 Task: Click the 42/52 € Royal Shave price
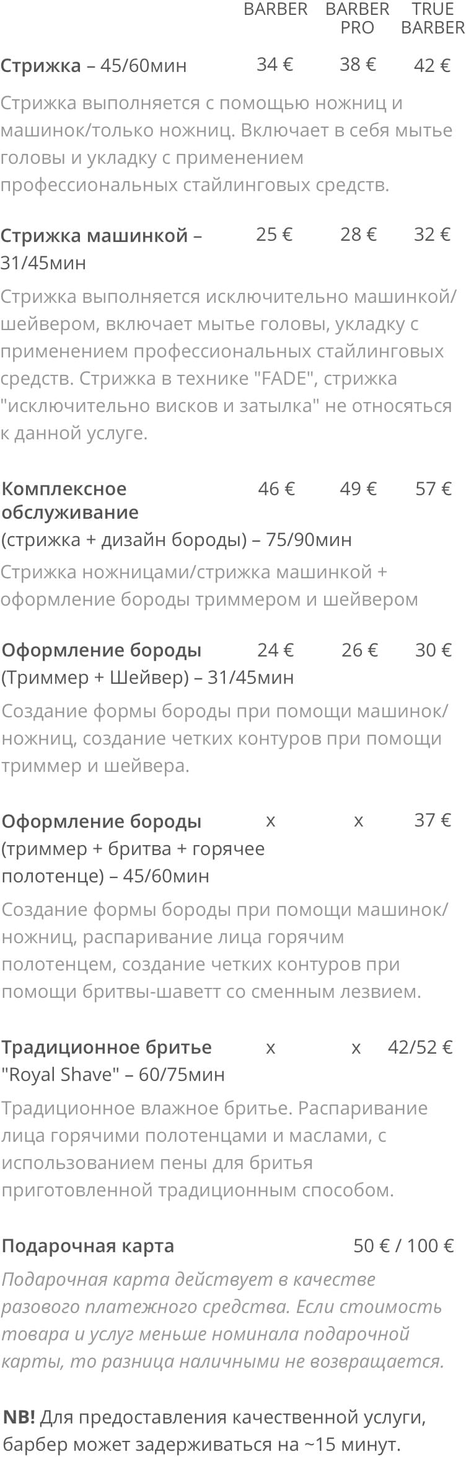pyautogui.click(x=420, y=1047)
